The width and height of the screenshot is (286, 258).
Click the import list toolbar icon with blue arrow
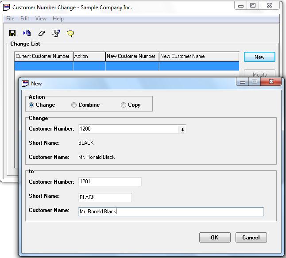pyautogui.click(x=27, y=33)
